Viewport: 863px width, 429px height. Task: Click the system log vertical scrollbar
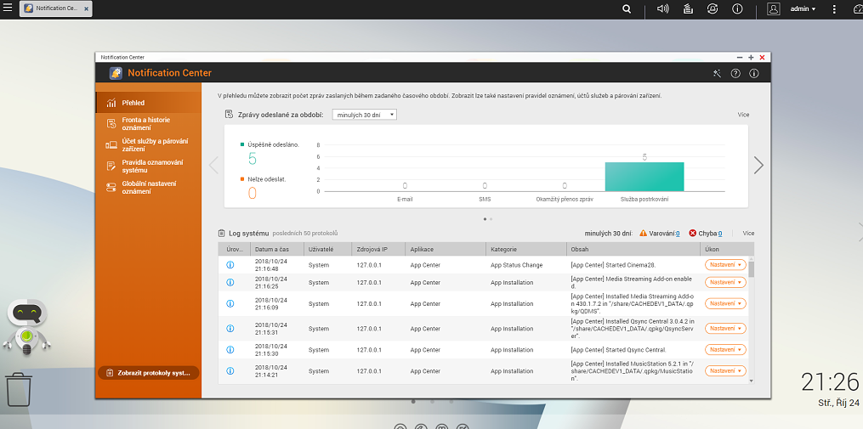point(751,270)
